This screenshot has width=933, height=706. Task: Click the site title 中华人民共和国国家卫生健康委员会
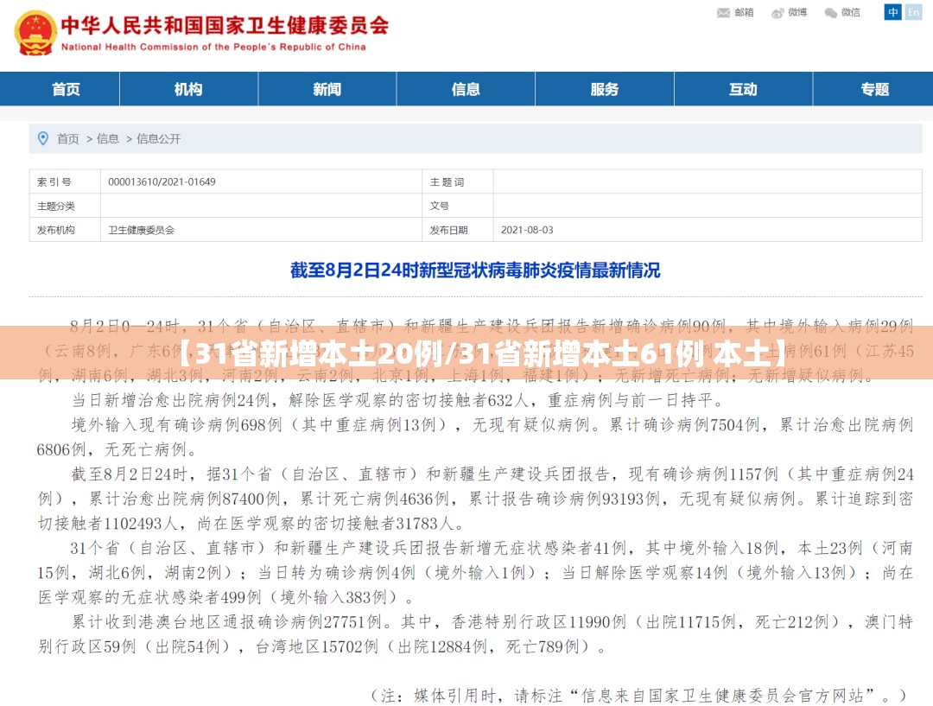tap(225, 25)
